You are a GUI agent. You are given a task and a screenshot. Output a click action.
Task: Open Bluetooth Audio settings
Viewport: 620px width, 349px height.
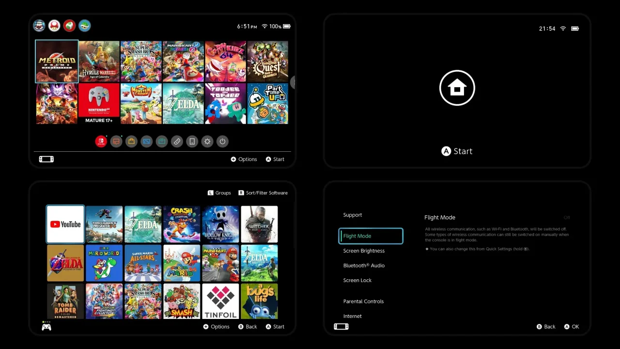coord(364,266)
